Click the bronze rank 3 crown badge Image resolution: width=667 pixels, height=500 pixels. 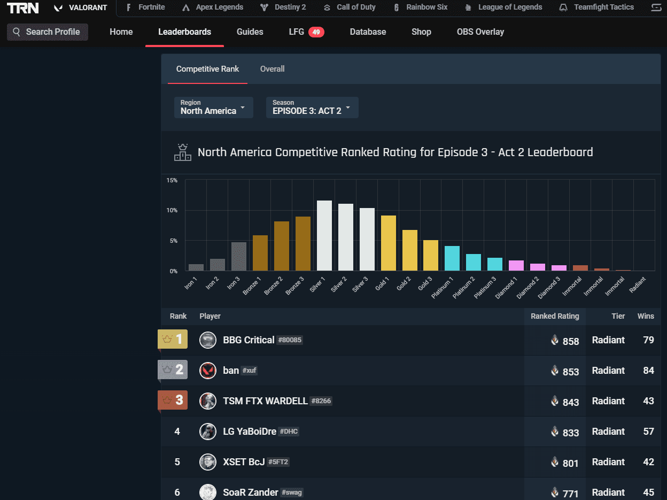tap(173, 400)
